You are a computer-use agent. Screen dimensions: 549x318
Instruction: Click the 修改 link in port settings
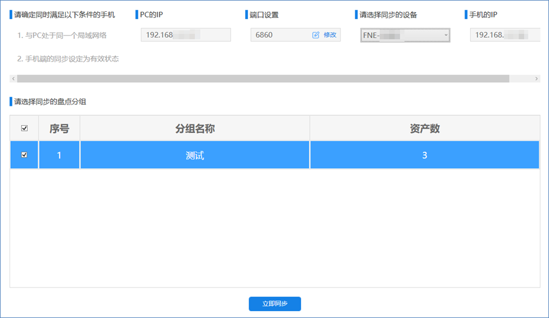[x=330, y=35]
